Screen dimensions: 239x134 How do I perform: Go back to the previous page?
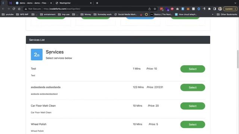pyautogui.click(x=3, y=9)
